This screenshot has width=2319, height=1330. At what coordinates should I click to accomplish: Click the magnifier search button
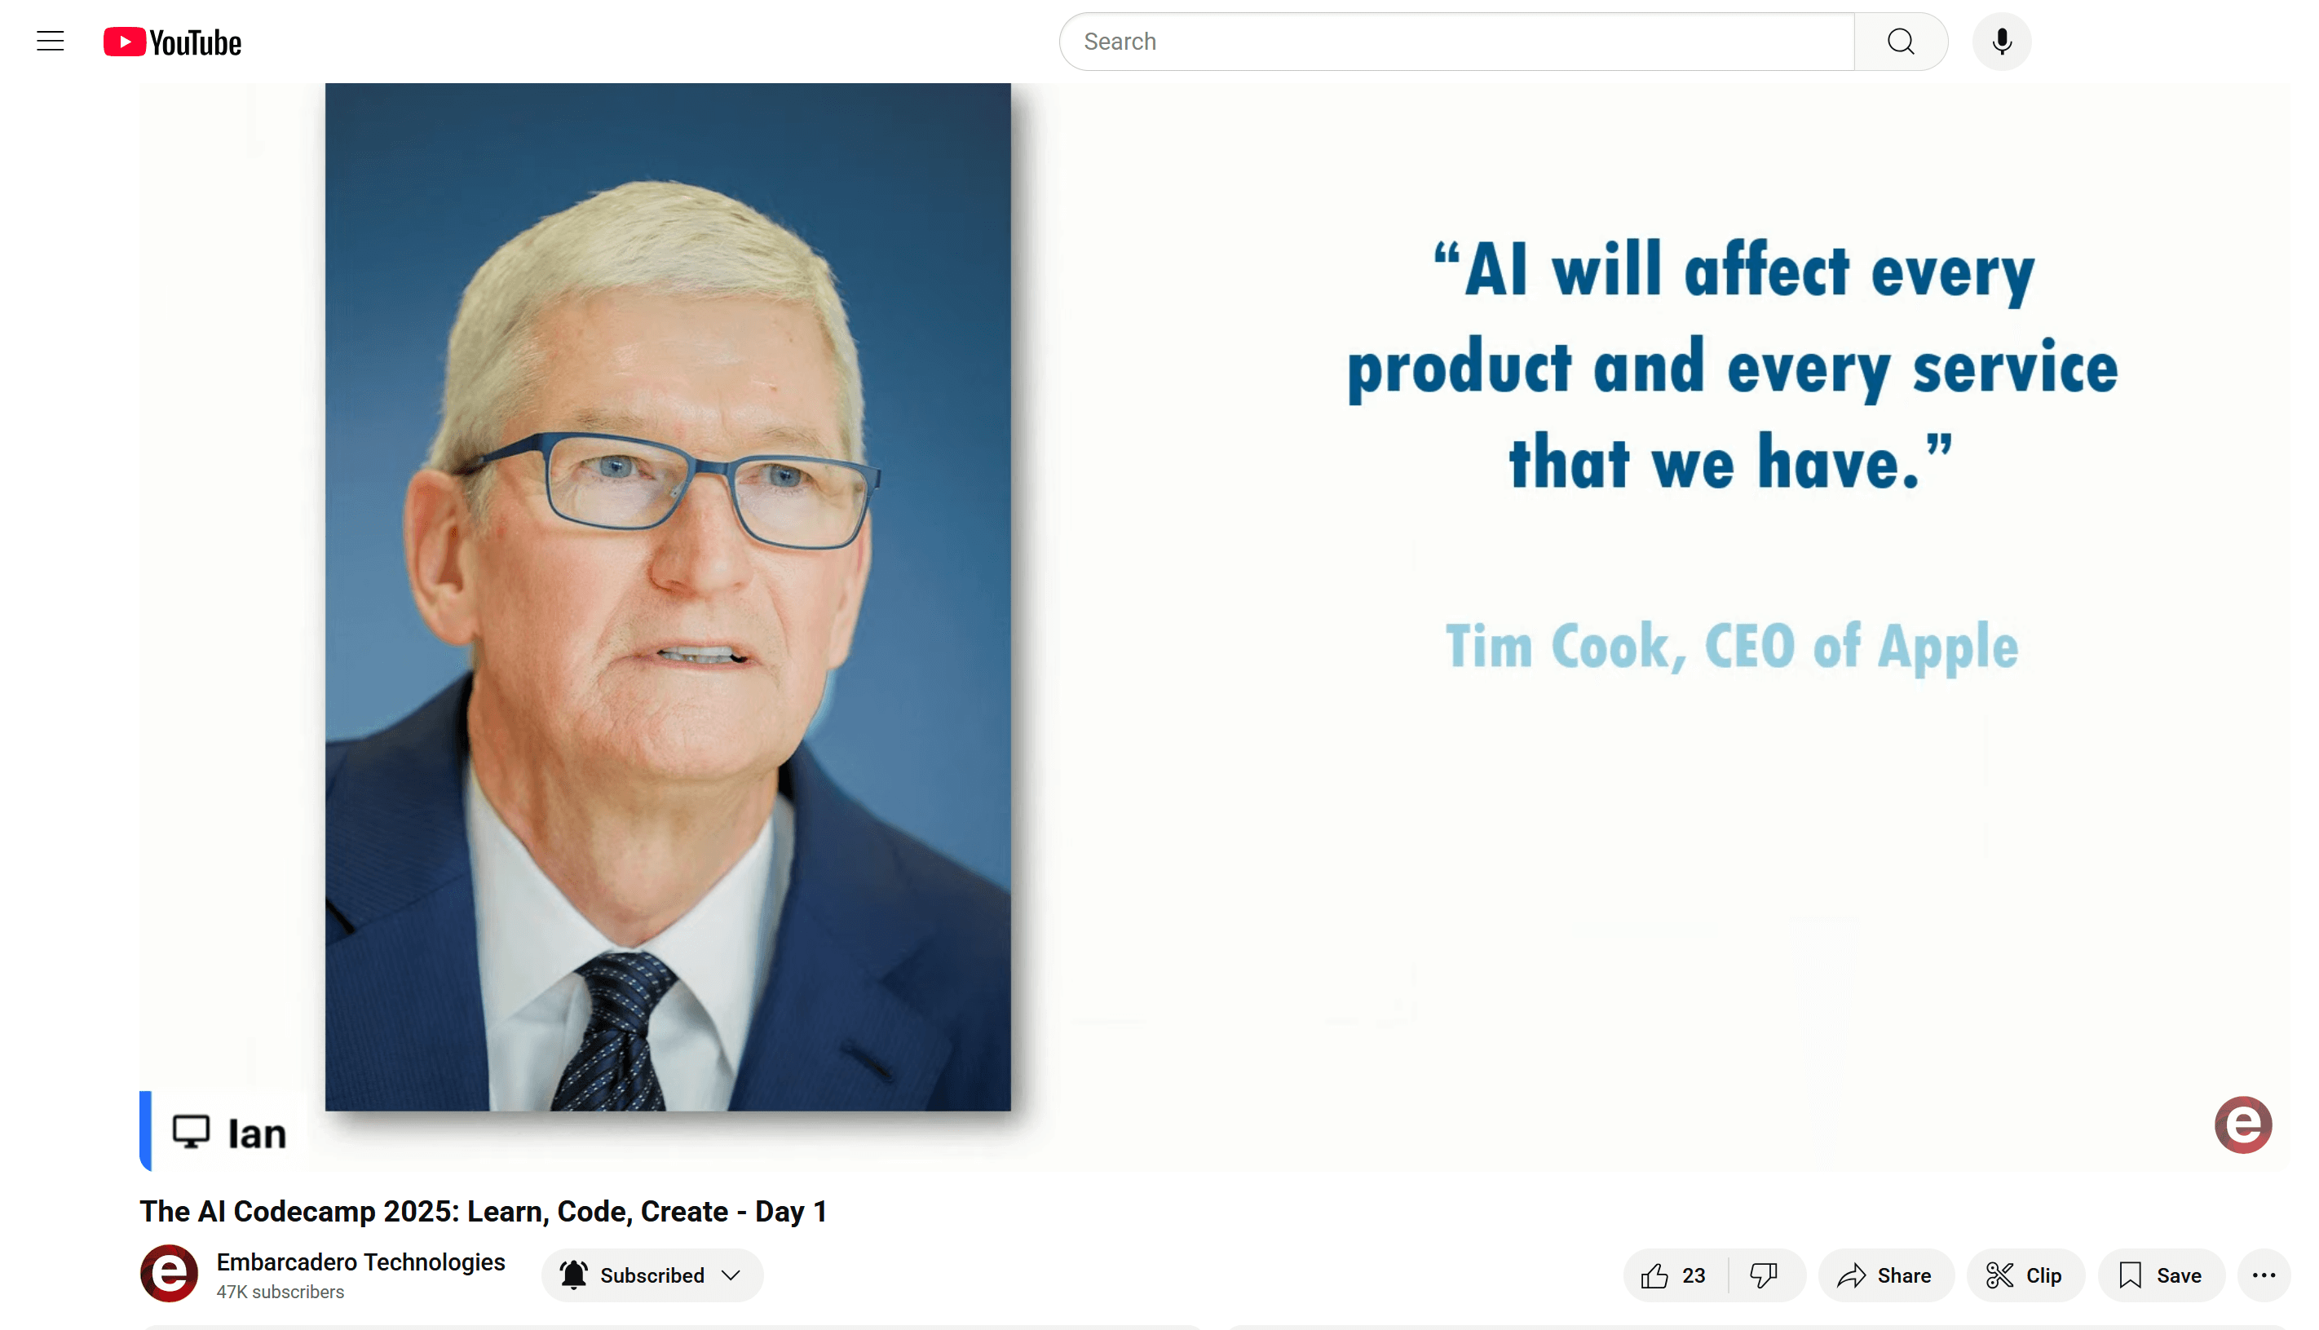[x=1901, y=41]
